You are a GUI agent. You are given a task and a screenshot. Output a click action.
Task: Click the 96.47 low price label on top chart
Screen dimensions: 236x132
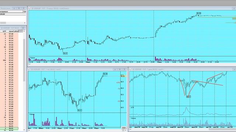point(65,53)
